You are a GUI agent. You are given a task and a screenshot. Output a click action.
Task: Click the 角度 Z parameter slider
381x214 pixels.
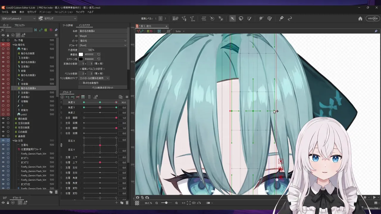click(x=100, y=113)
